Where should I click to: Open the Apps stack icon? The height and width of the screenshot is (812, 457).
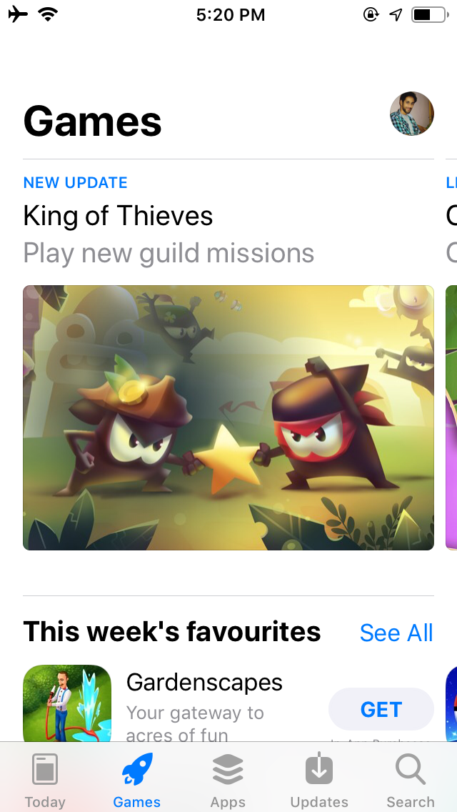[x=228, y=769]
